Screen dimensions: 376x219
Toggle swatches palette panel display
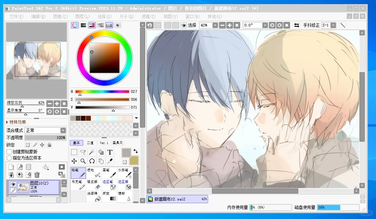[109, 25]
